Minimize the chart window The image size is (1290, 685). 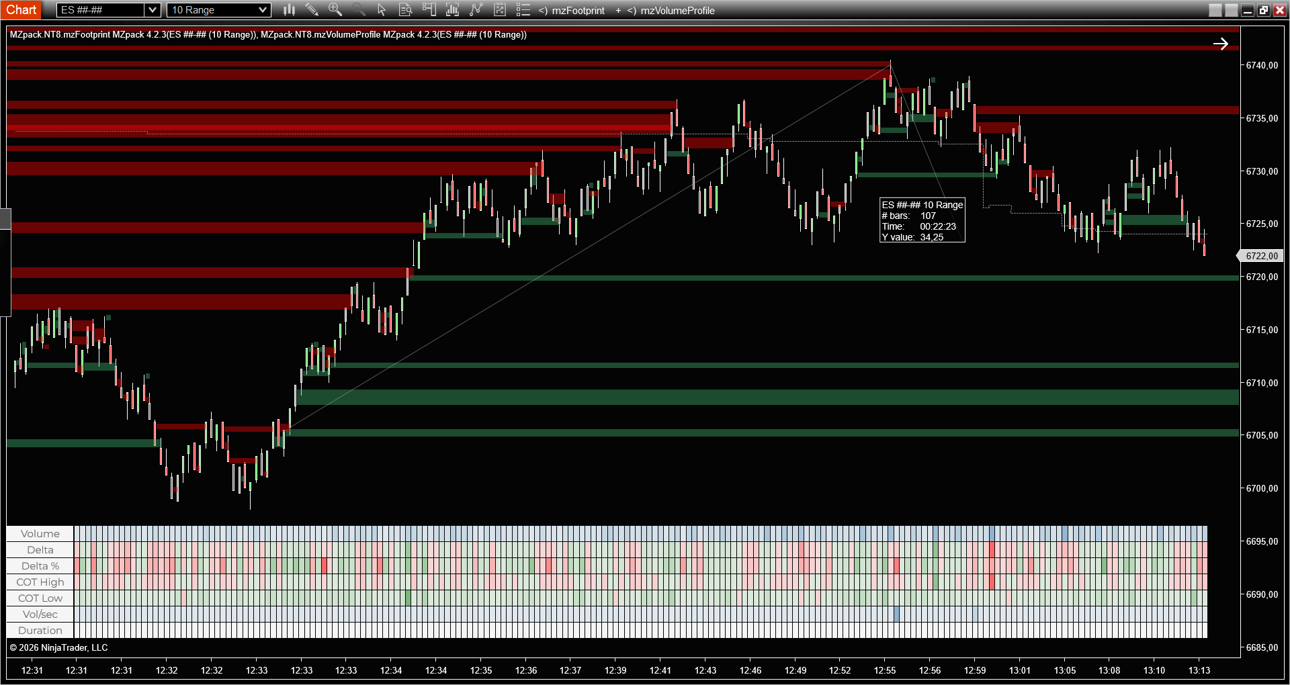1248,10
